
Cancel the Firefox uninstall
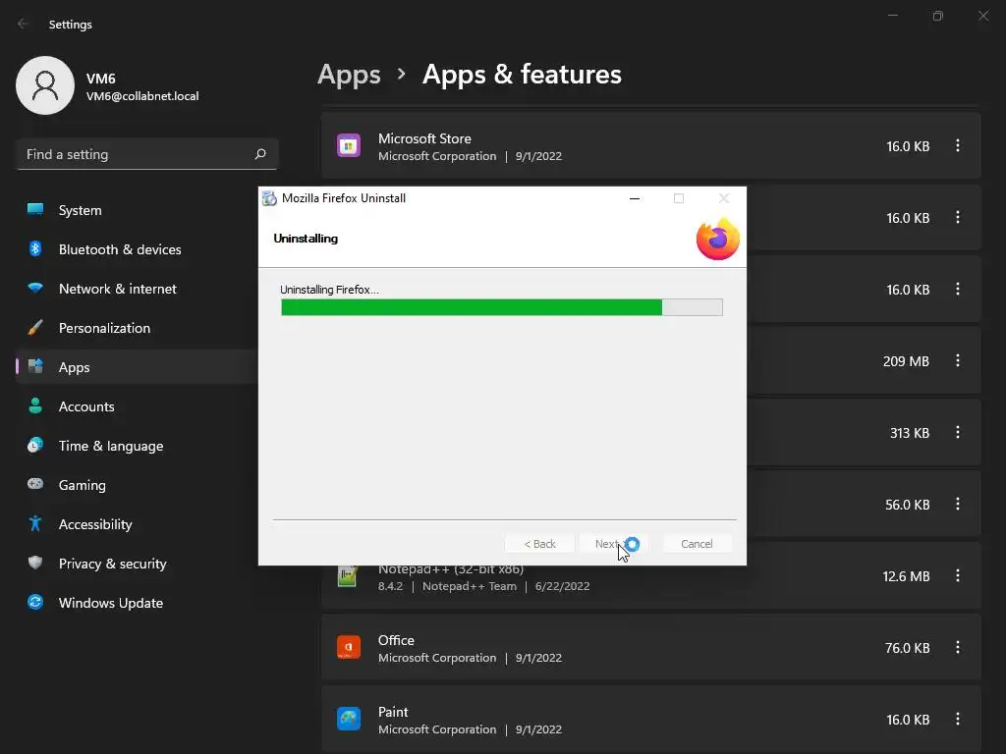[x=697, y=544]
